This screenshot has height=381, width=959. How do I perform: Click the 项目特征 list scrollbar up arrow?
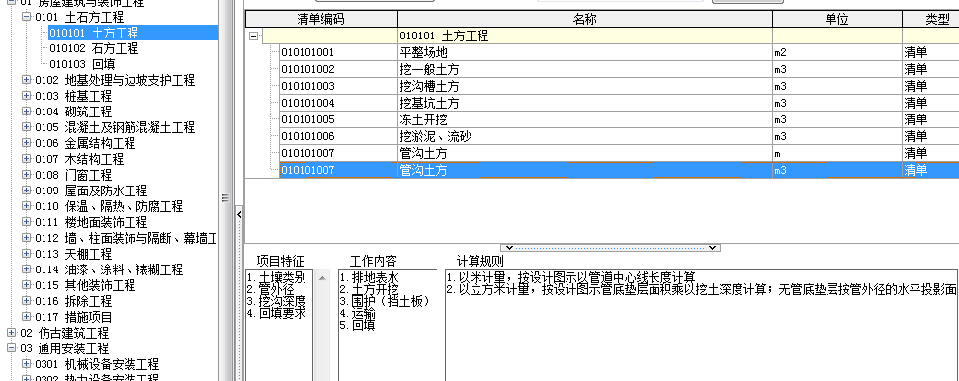[x=322, y=278]
